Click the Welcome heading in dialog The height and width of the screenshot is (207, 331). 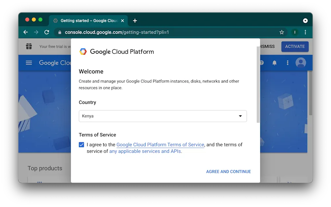point(91,72)
